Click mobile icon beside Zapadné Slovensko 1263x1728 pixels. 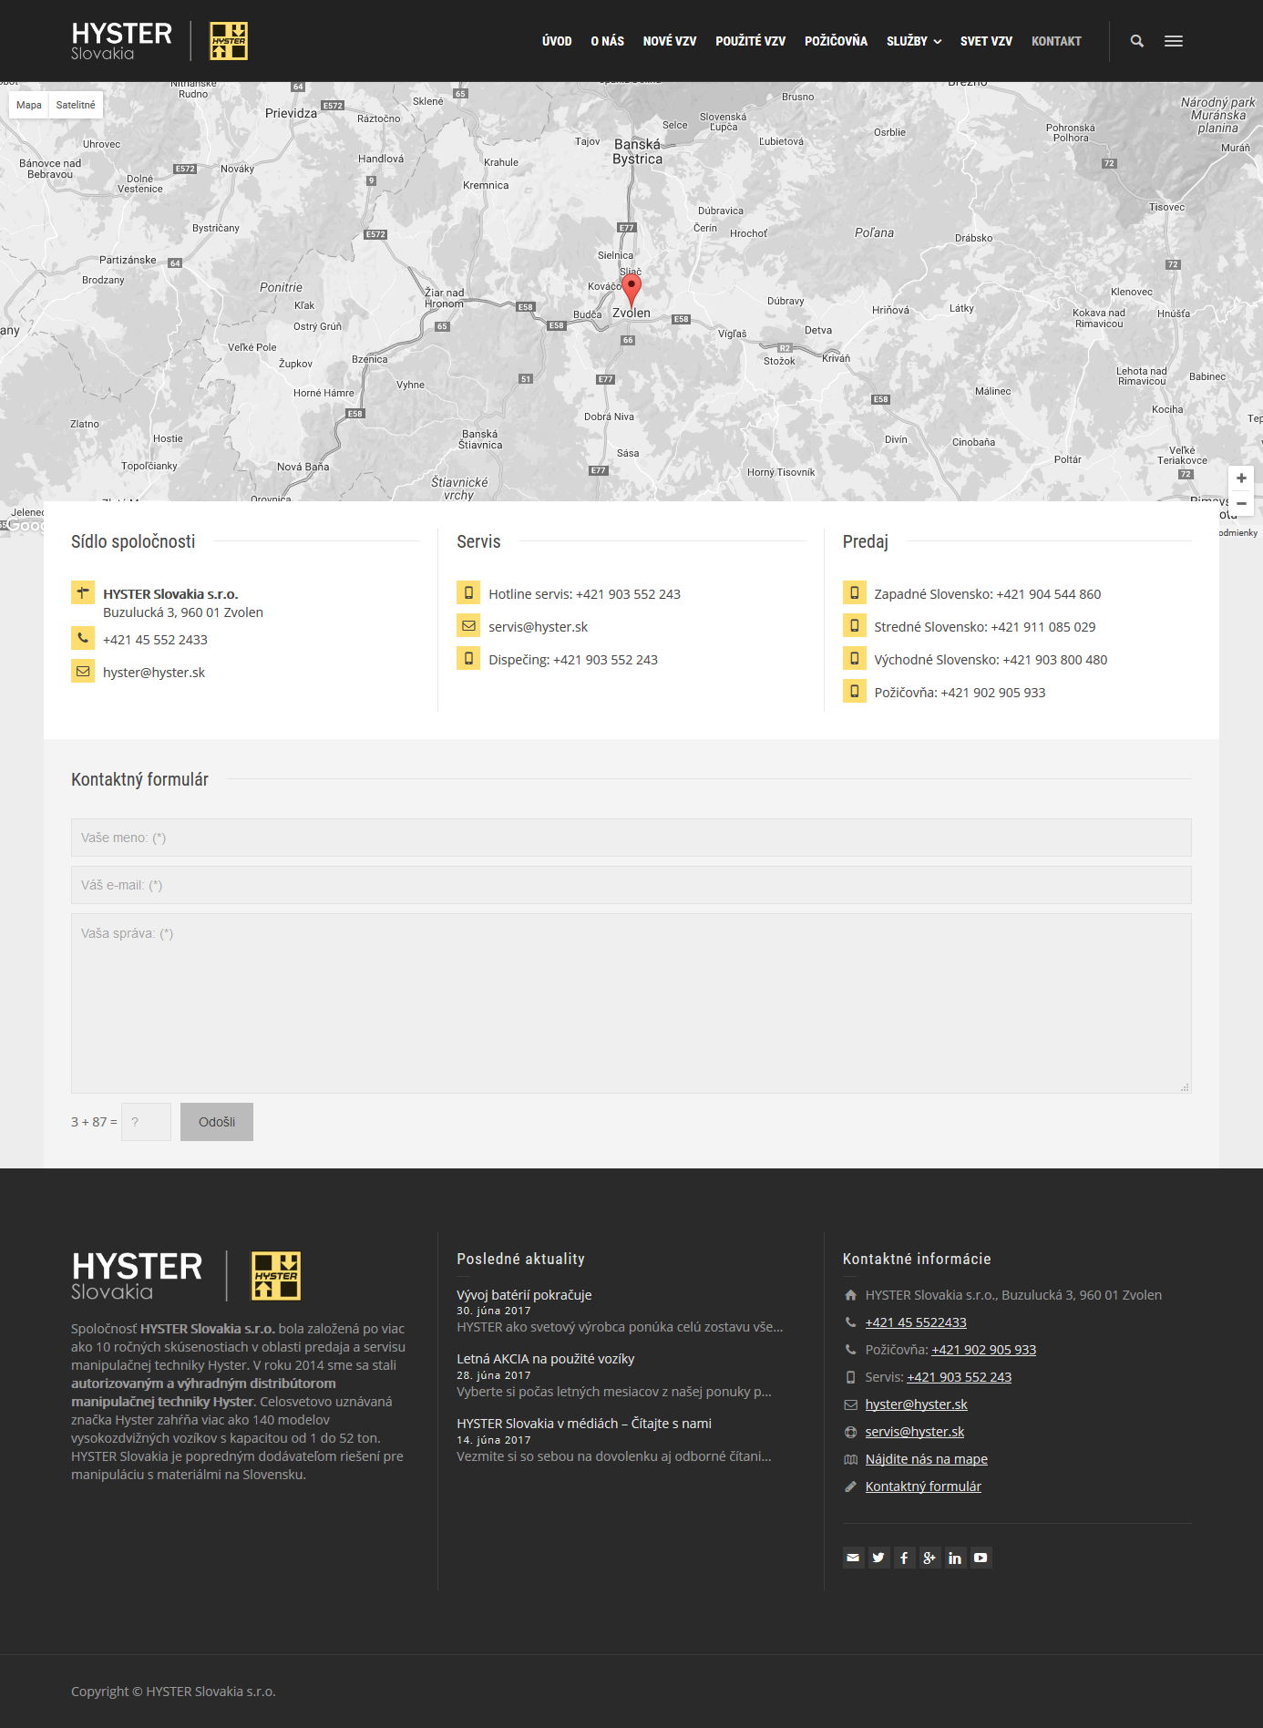click(x=855, y=592)
